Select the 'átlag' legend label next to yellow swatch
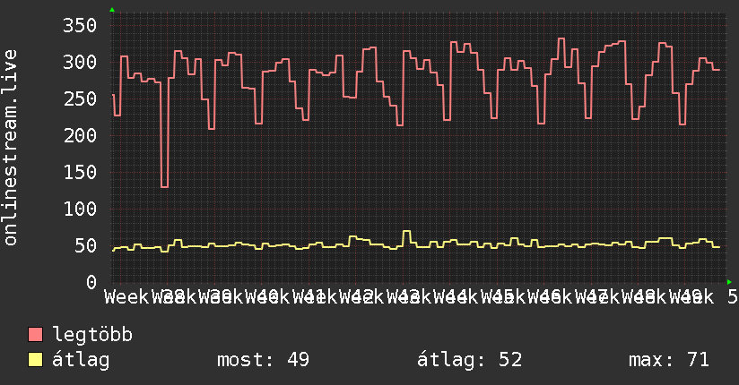Image resolution: width=739 pixels, height=385 pixels. click(x=81, y=360)
